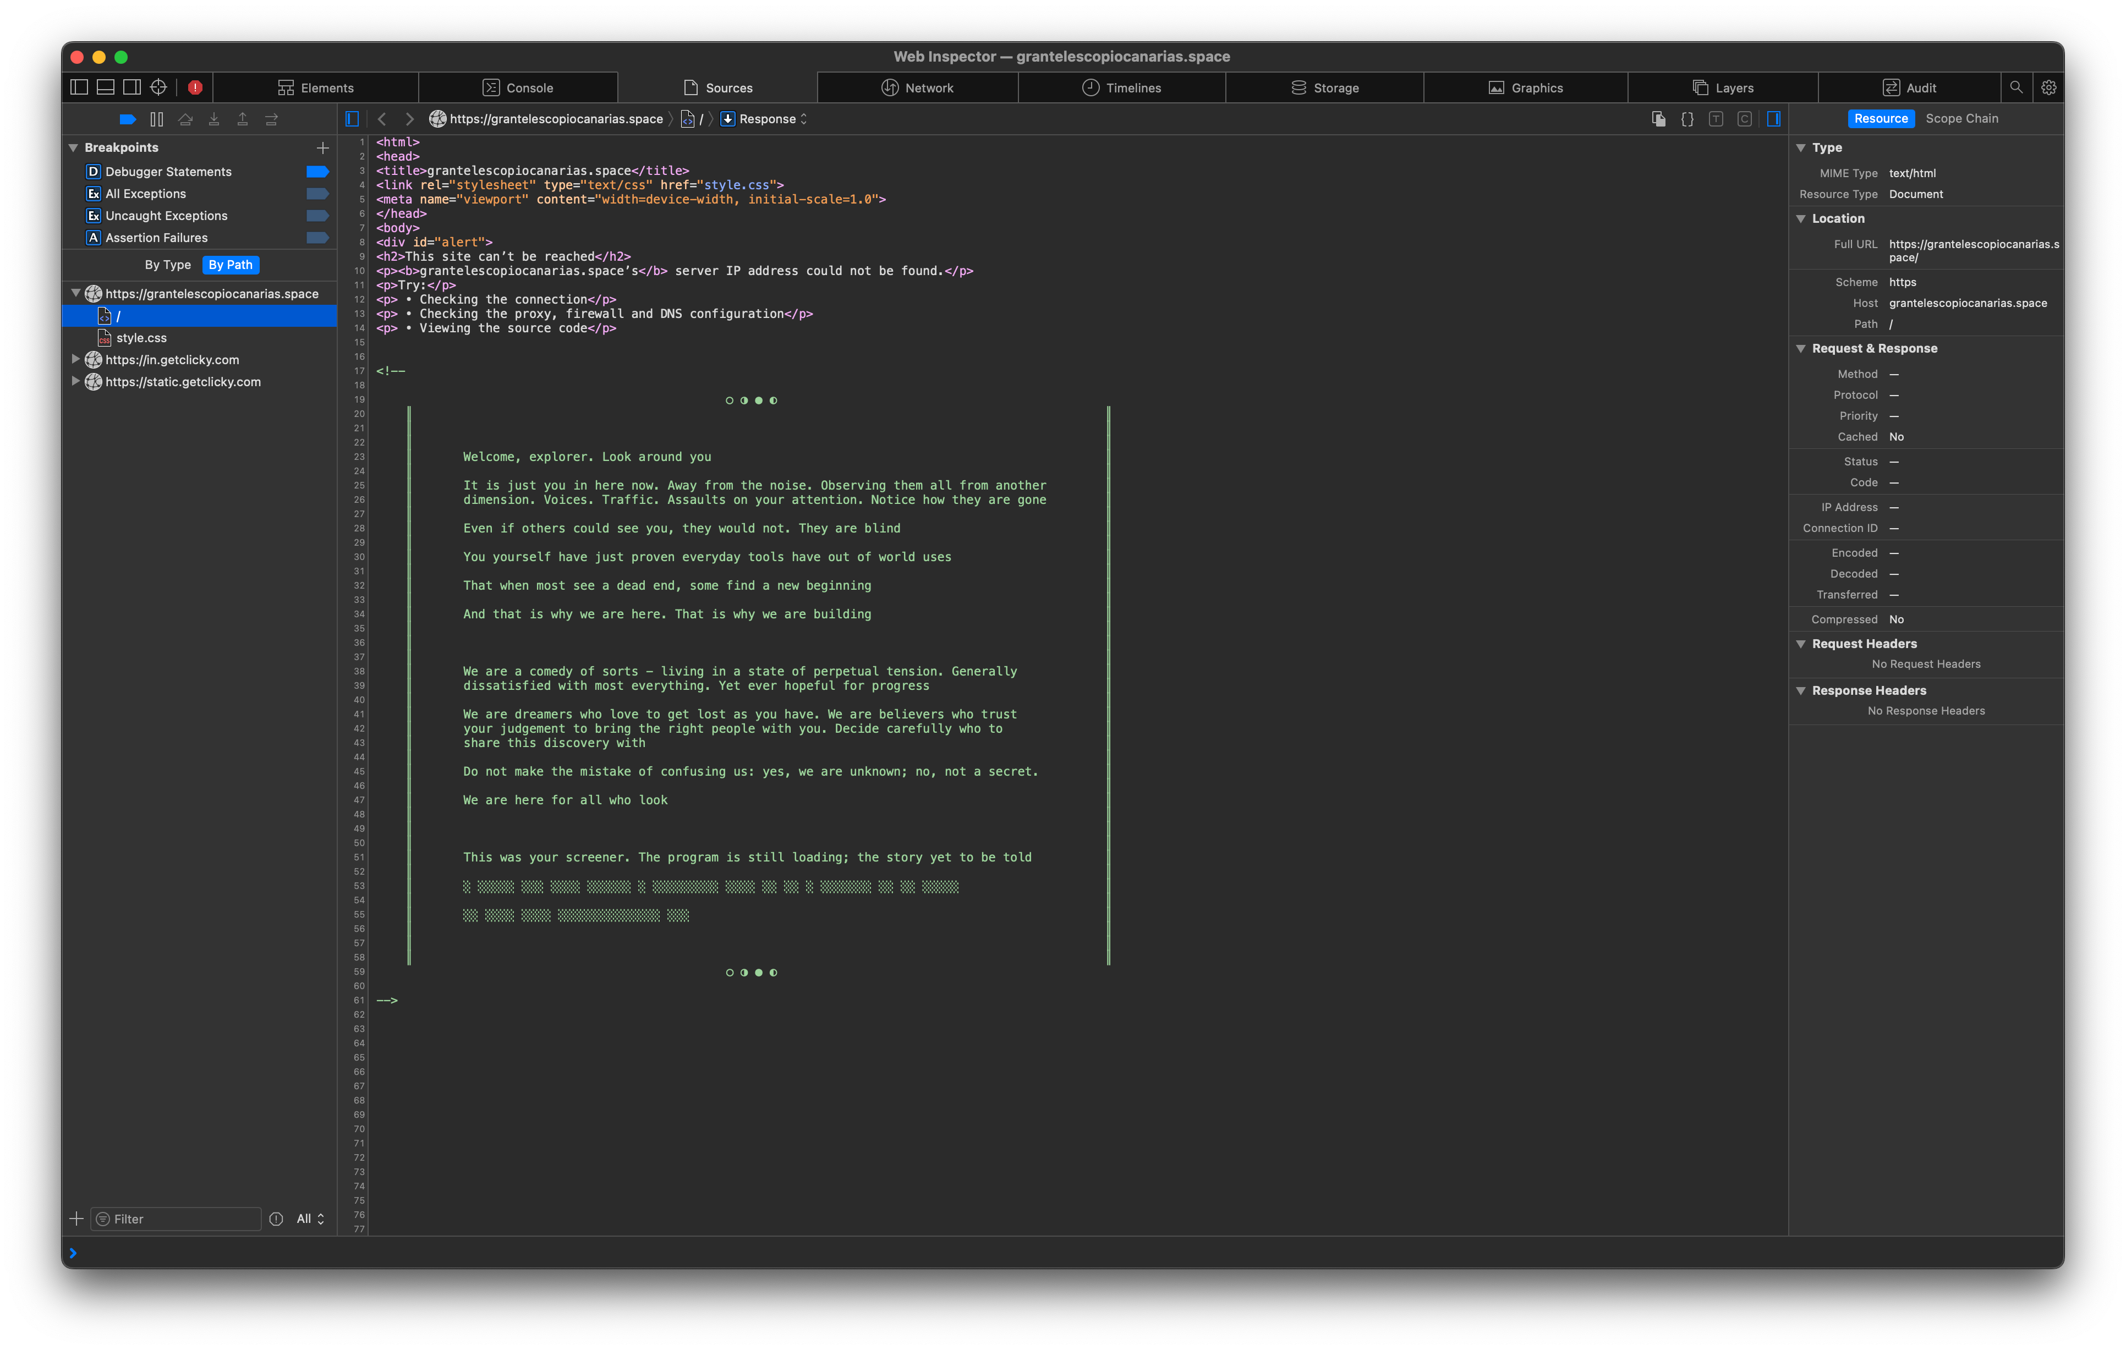Image resolution: width=2126 pixels, height=1350 pixels.
Task: Open the Web Inspector settings gear
Action: pyautogui.click(x=2048, y=87)
